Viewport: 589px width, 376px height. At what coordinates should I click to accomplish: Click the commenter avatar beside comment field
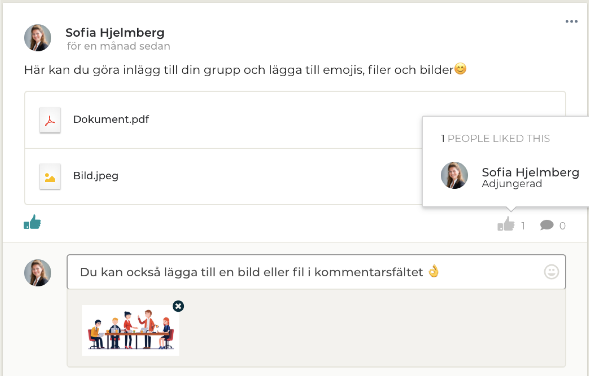(x=38, y=273)
